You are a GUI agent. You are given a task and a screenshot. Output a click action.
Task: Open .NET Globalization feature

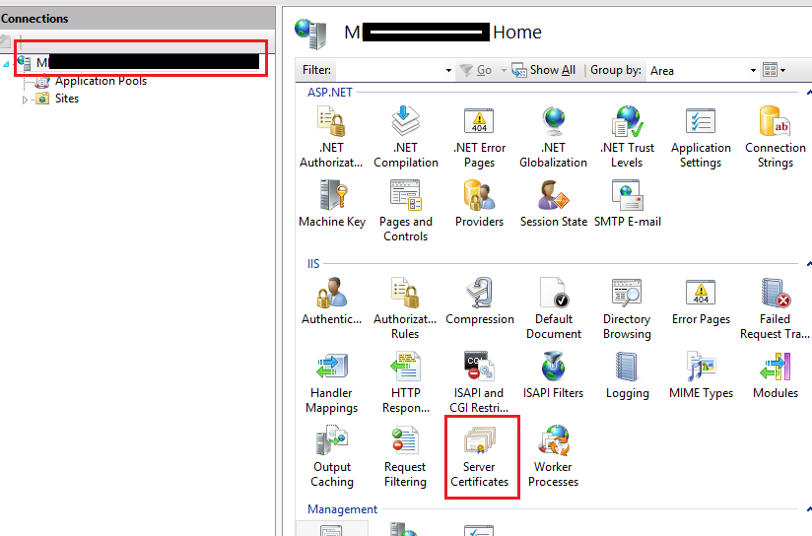click(x=553, y=137)
